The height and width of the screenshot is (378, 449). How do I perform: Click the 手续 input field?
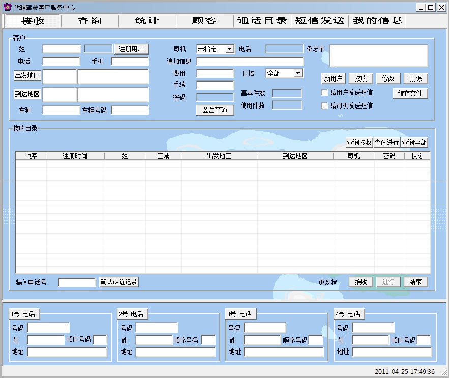[215, 85]
